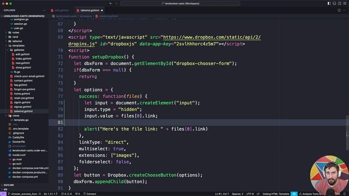Open modd.conf file

point(19,155)
